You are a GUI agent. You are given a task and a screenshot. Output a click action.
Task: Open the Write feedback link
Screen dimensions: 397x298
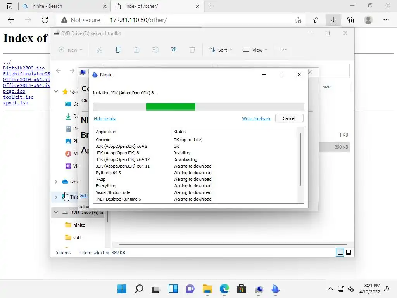(256, 119)
